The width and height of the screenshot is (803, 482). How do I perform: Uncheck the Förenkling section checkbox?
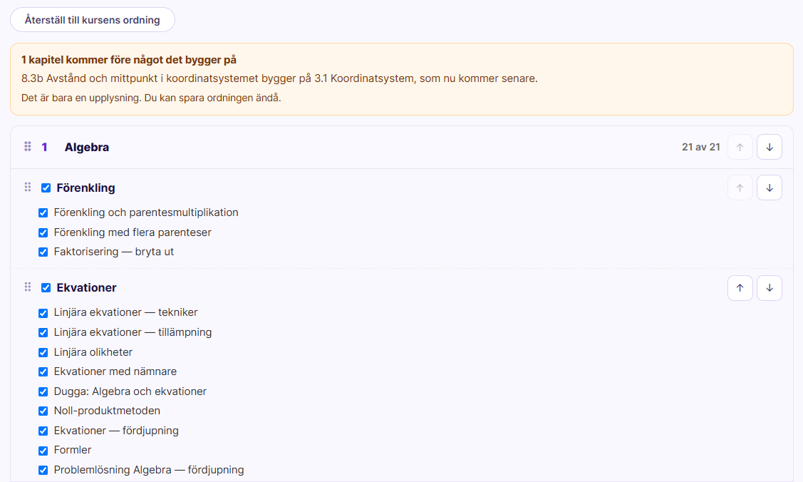click(46, 188)
